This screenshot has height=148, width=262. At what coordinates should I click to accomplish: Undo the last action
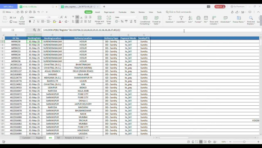(x=39, y=12)
